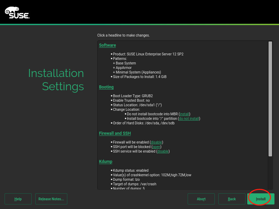Click 'Click a headline to make changes' text

[123, 36]
